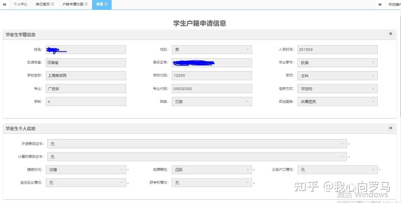Image resolution: width=401 pixels, height=203 pixels.
Task: Open the 获专利情况 dropdown
Action: 212,182
